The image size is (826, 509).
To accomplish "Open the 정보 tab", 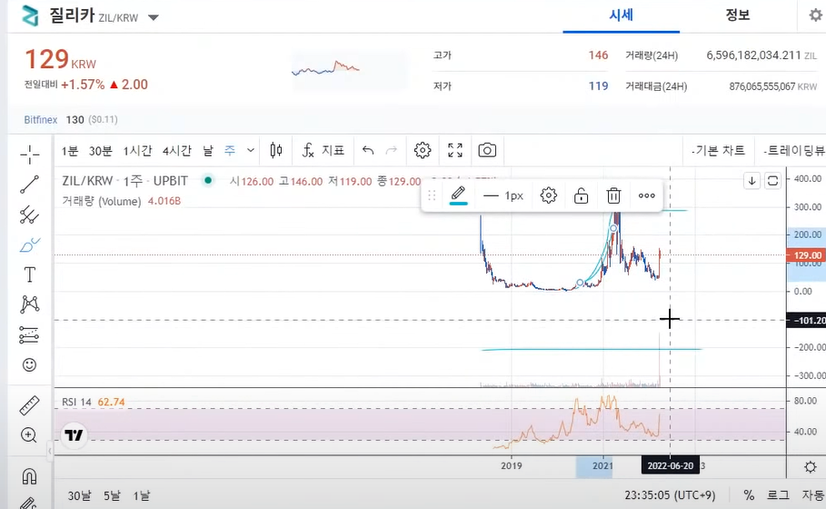I will tap(738, 15).
